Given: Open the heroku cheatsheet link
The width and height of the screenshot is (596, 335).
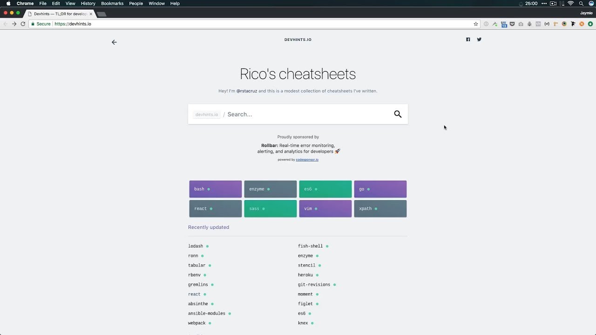Looking at the screenshot, I should (305, 275).
